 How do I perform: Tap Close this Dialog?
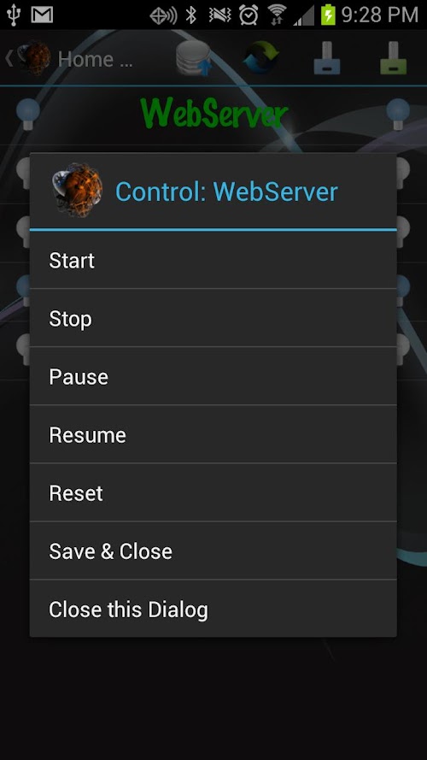point(213,609)
